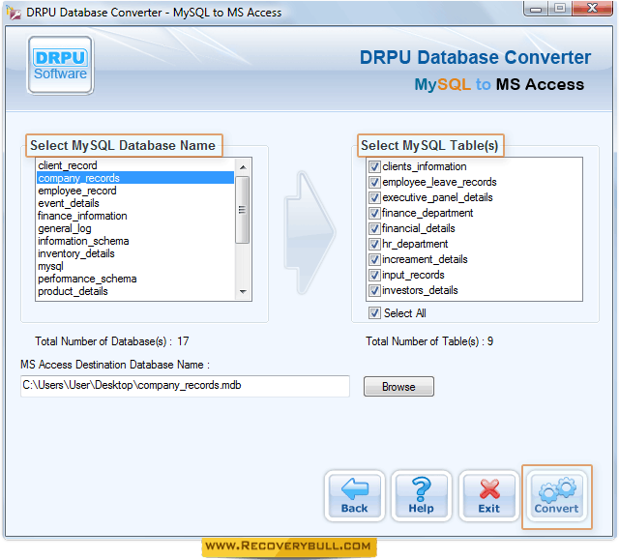The width and height of the screenshot is (619, 560).
Task: Select event_details database
Action: click(135, 203)
